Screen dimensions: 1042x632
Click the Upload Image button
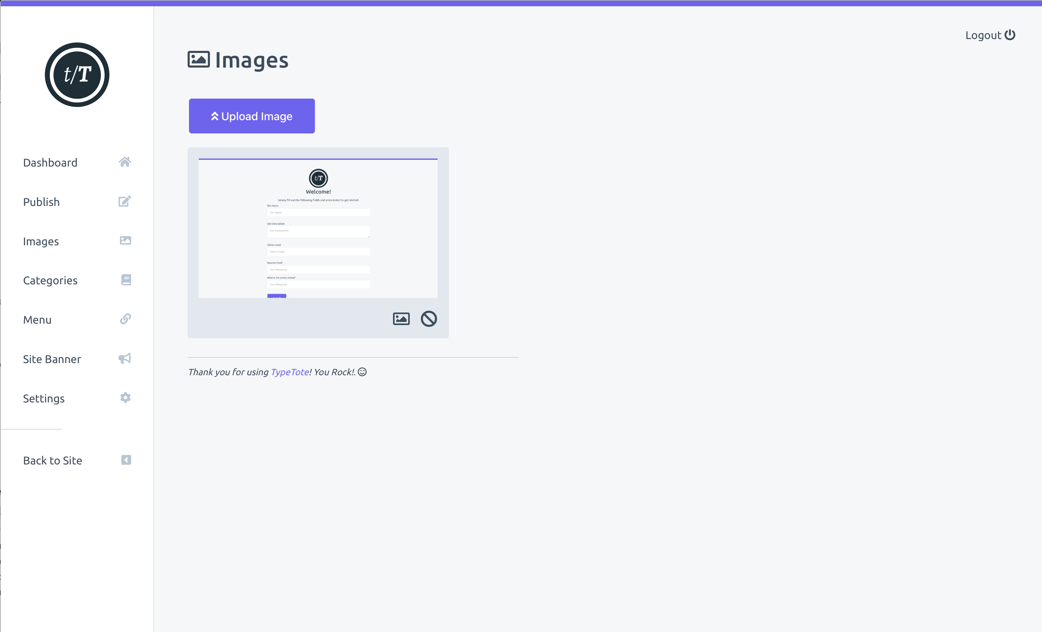point(252,116)
